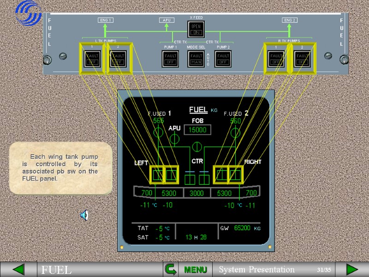Go to previous slide with left arrow

(x=18, y=270)
